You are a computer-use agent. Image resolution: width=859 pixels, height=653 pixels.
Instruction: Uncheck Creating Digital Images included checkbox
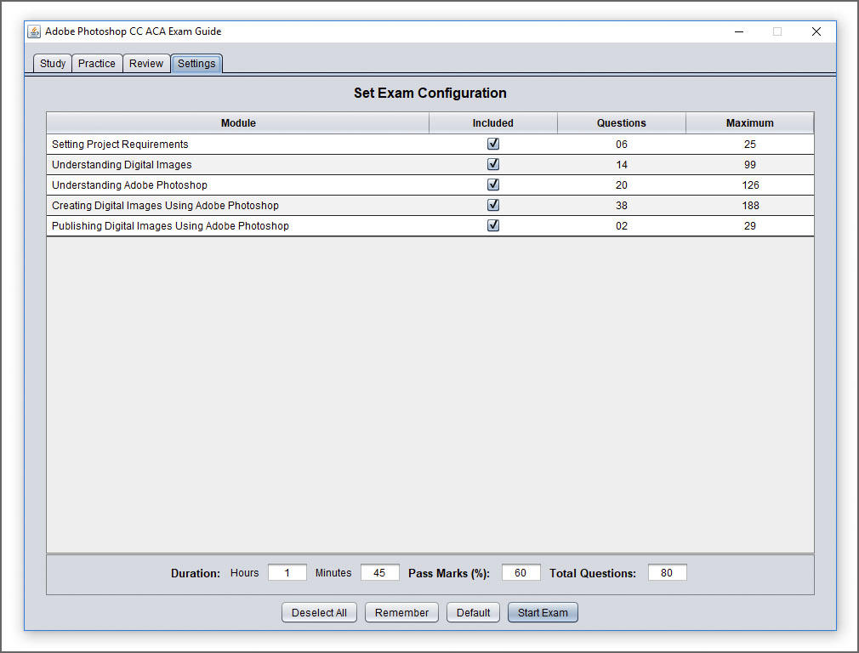(493, 204)
